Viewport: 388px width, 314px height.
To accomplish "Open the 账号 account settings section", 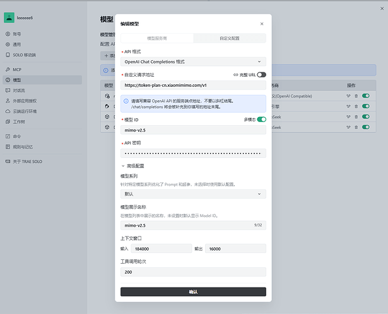I will click(x=42, y=34).
